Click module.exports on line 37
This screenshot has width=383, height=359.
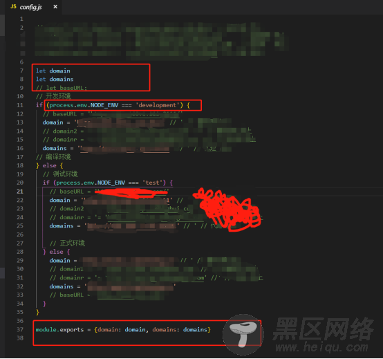click(x=59, y=330)
